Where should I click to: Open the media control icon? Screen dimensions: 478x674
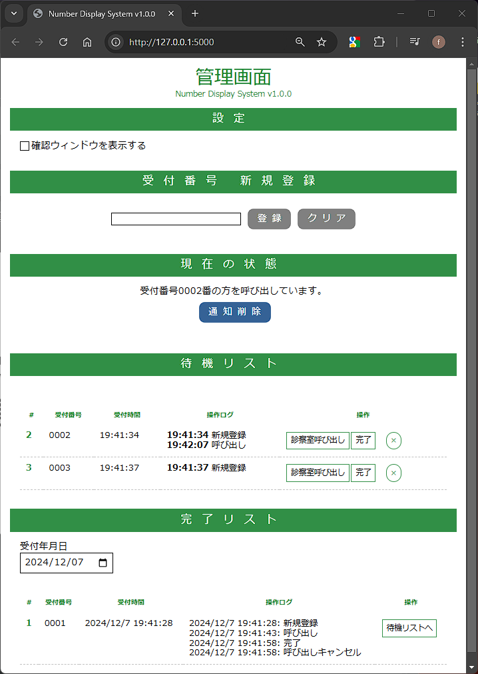pyautogui.click(x=415, y=42)
